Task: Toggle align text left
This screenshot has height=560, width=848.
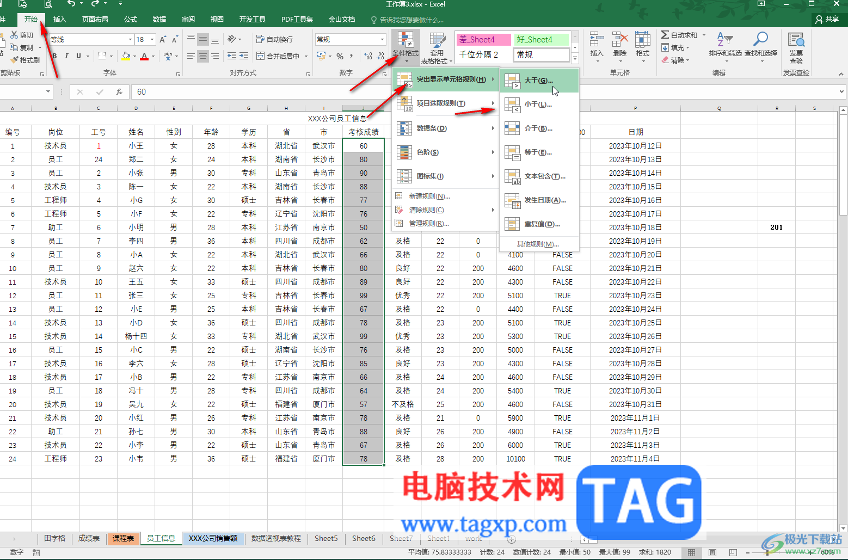Action: point(191,56)
